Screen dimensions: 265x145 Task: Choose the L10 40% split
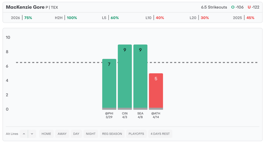[155, 18]
